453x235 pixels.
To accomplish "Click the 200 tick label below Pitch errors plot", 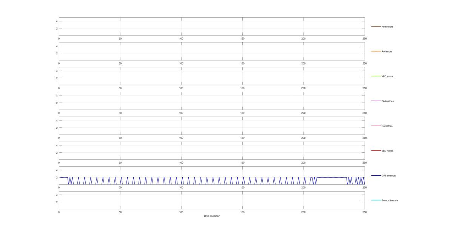I will tap(304, 39).
